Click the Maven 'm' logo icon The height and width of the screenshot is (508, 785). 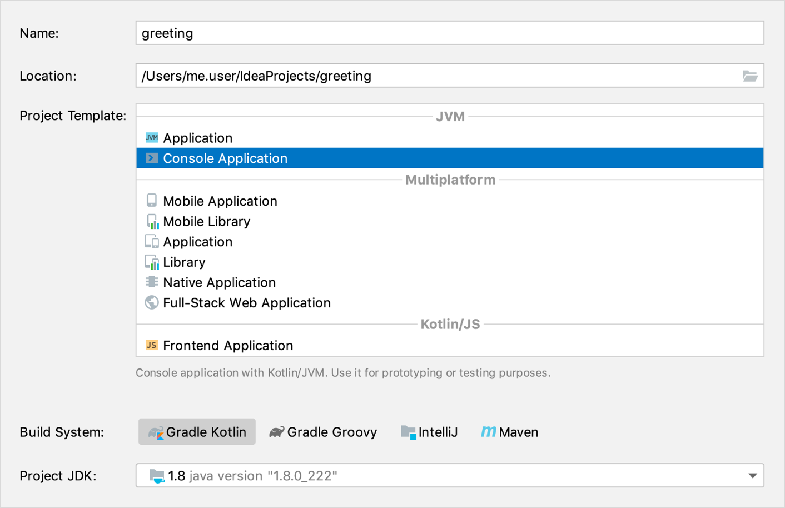[x=486, y=432]
